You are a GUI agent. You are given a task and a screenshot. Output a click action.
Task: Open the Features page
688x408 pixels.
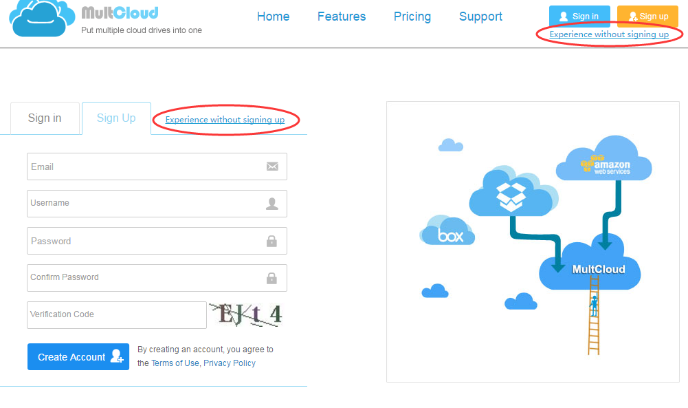[x=342, y=17]
